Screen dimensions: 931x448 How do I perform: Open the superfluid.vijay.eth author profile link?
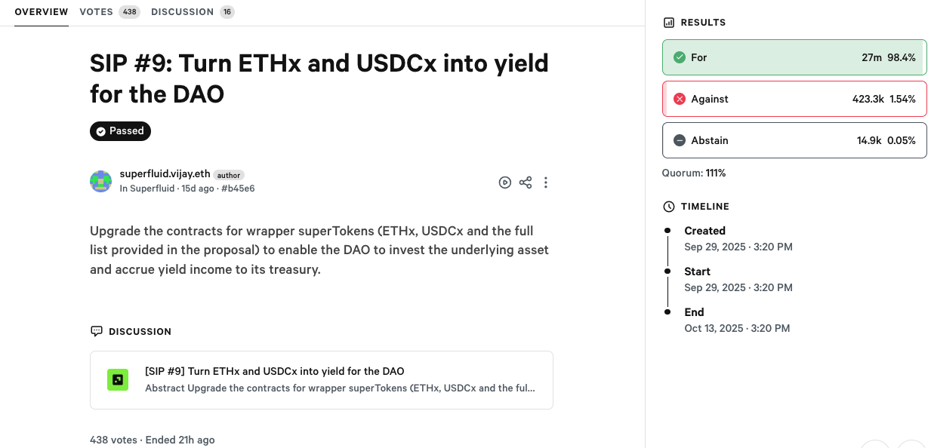coord(165,174)
